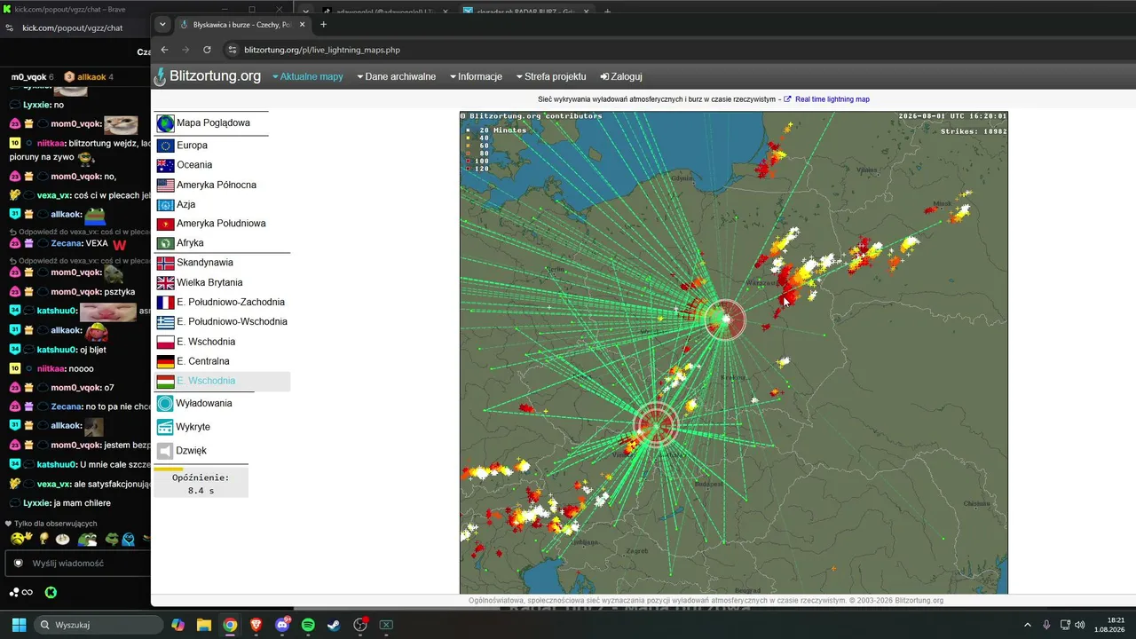Viewport: 1136px width, 639px height.
Task: Click the Zaloguj login link
Action: 621,77
